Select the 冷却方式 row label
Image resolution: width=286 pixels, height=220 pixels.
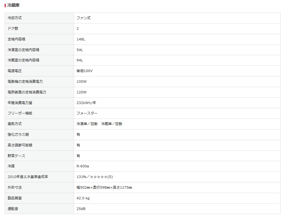pyautogui.click(x=15, y=18)
